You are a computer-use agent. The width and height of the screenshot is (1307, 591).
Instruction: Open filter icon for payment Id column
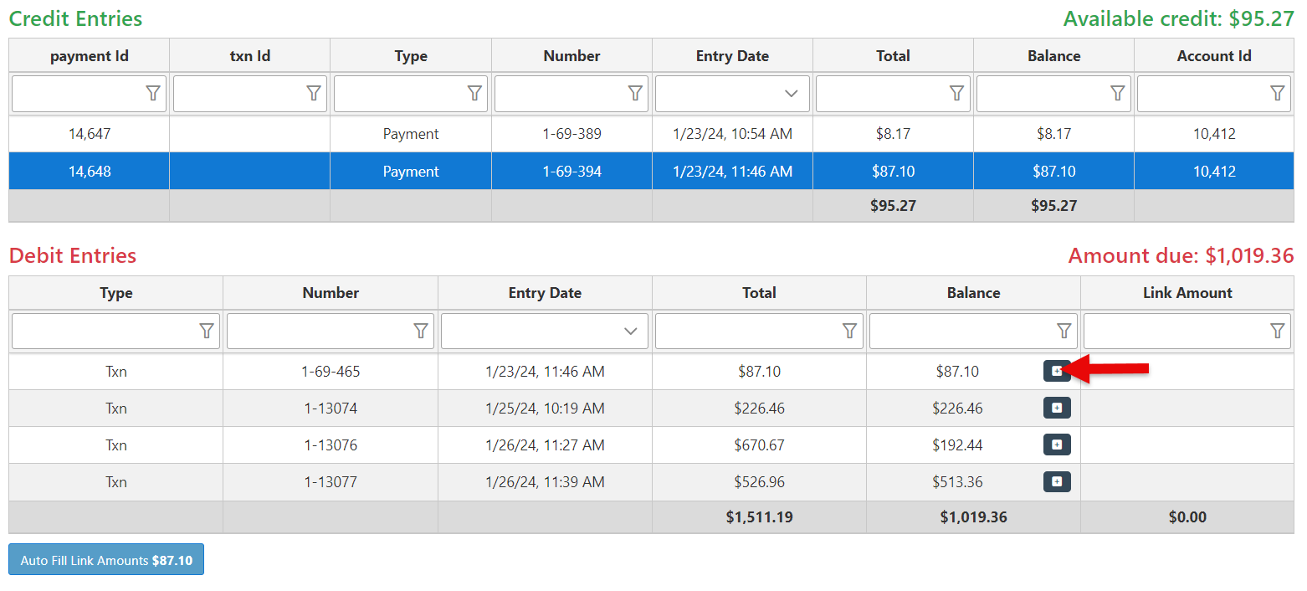tap(153, 94)
